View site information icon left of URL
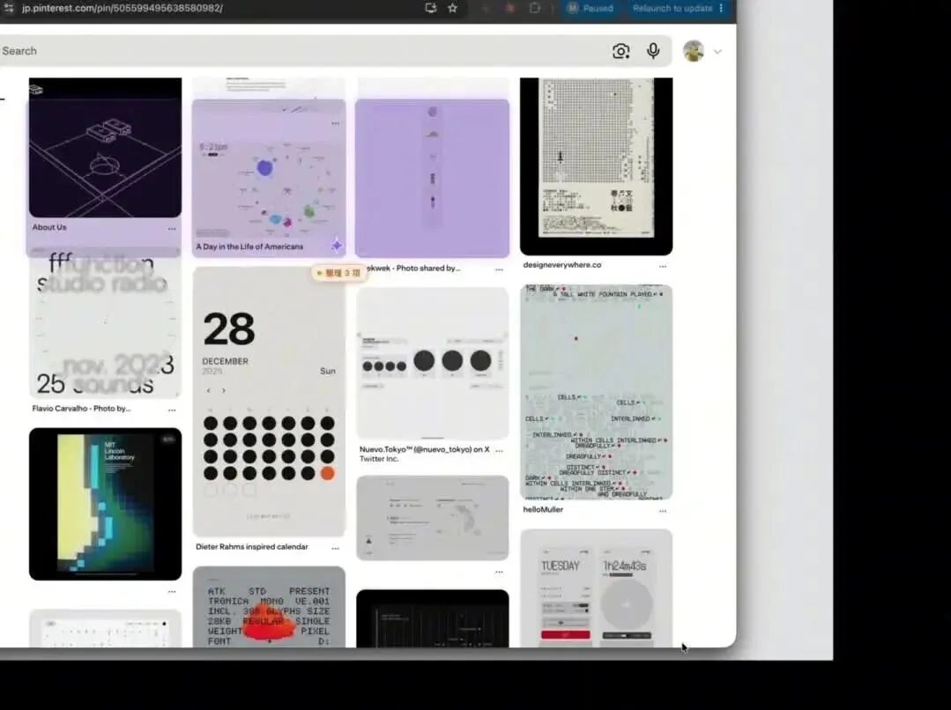This screenshot has width=951, height=710. [x=8, y=8]
